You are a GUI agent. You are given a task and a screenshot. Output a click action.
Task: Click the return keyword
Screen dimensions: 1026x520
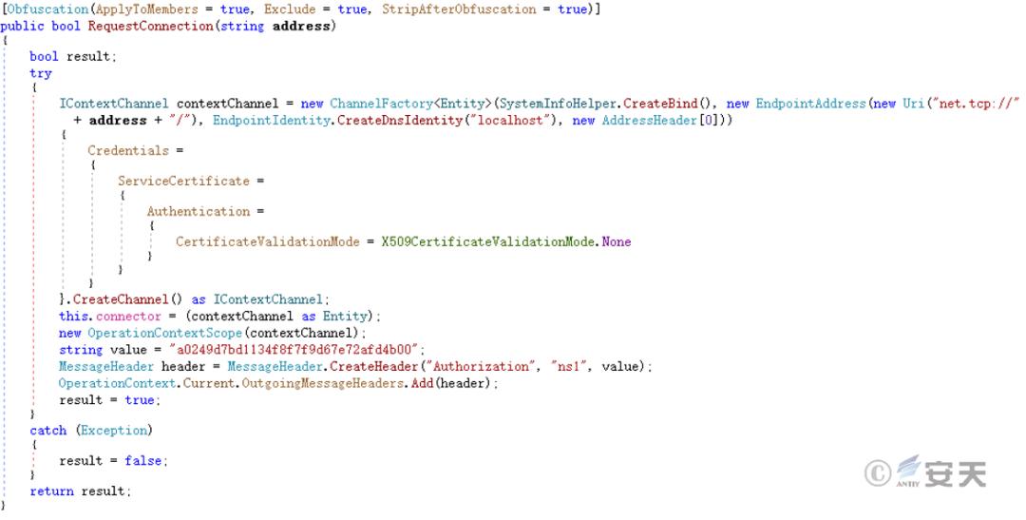pyautogui.click(x=51, y=491)
